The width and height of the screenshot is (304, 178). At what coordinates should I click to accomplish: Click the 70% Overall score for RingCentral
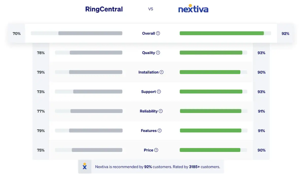17,34
